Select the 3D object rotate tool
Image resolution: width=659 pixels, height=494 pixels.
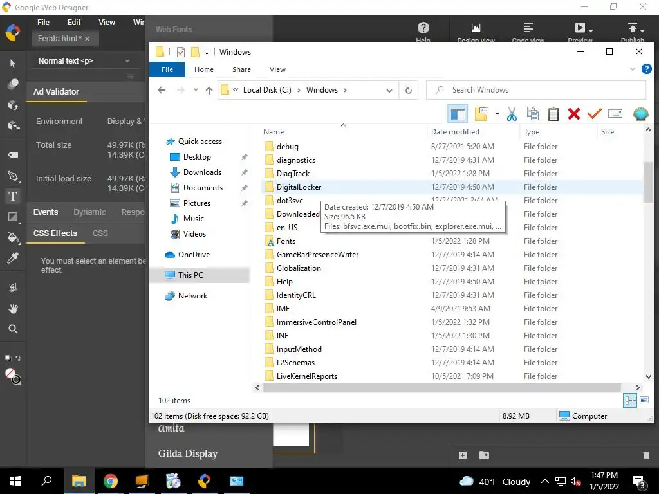click(x=13, y=105)
